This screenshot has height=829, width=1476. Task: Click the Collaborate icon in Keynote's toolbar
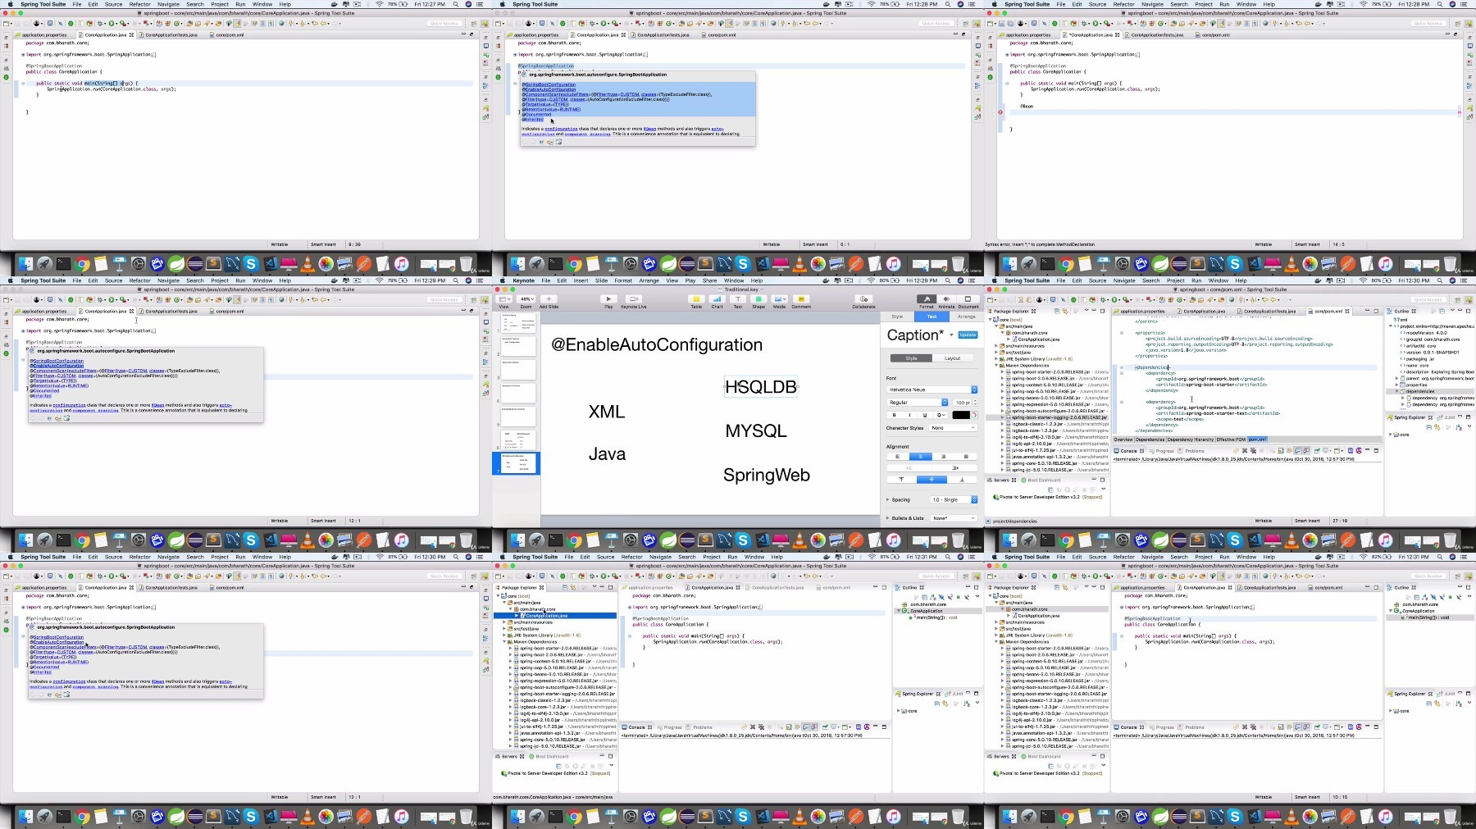(x=863, y=299)
